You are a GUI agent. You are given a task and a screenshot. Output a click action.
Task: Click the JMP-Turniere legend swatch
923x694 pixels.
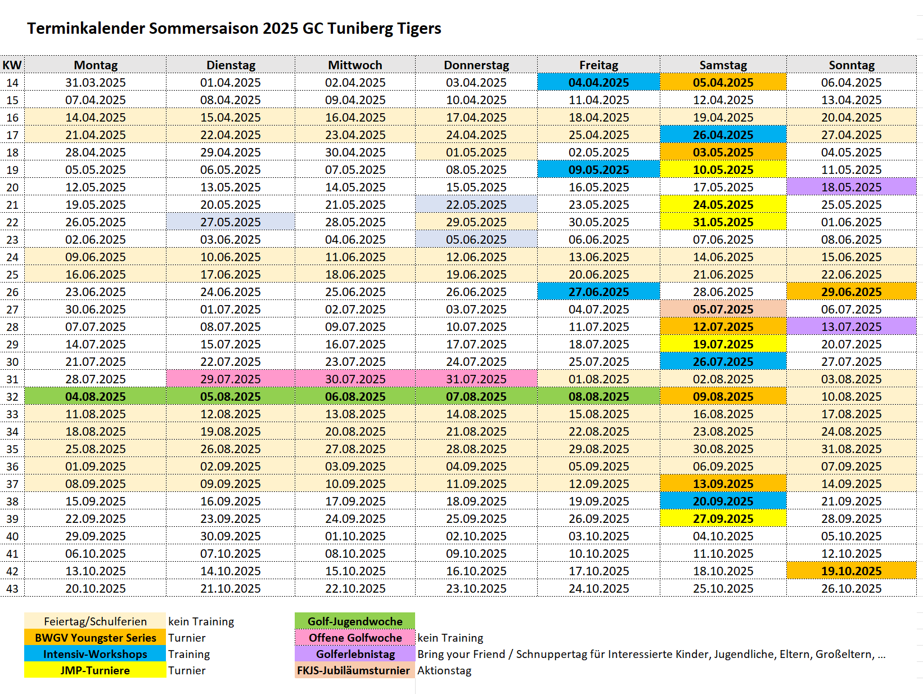[95, 670]
